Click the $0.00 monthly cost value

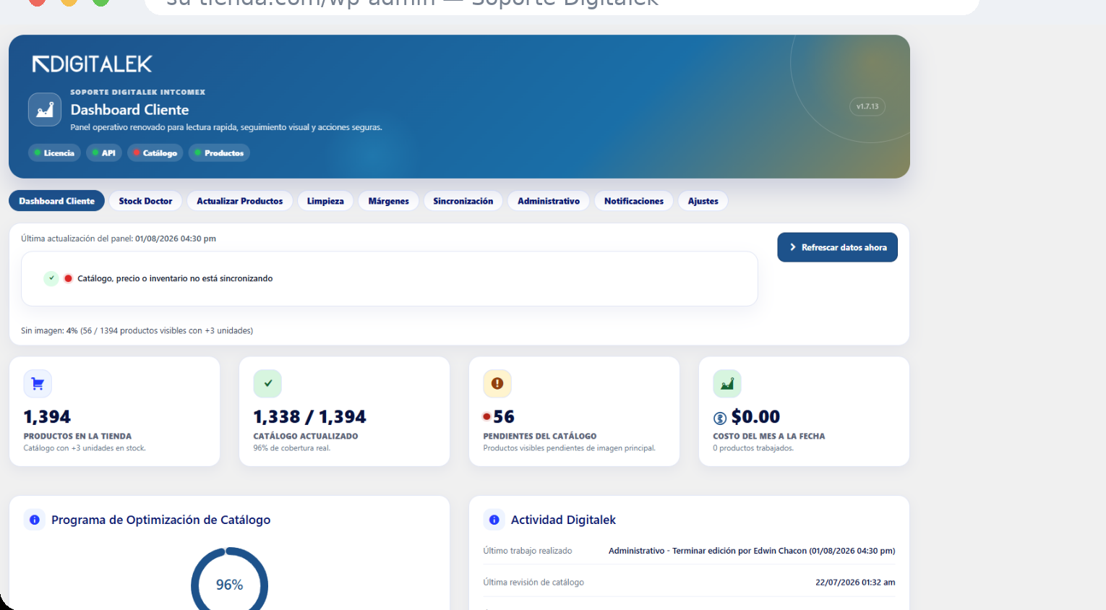tap(755, 417)
